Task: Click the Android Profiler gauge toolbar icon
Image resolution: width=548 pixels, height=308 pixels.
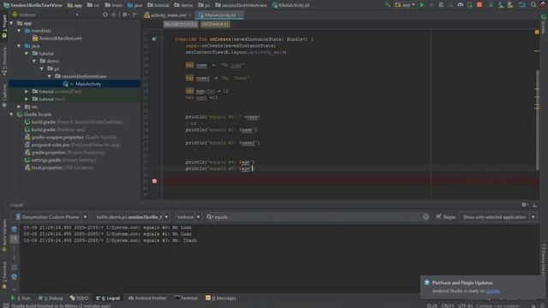Action: (461, 5)
